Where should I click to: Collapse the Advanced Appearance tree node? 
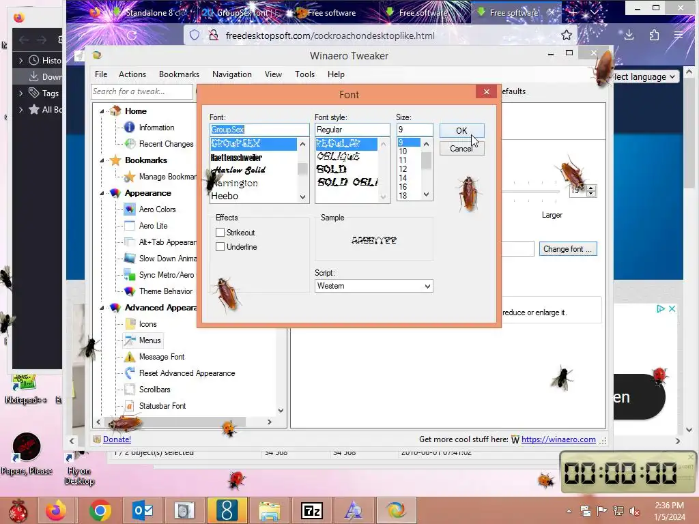click(102, 308)
